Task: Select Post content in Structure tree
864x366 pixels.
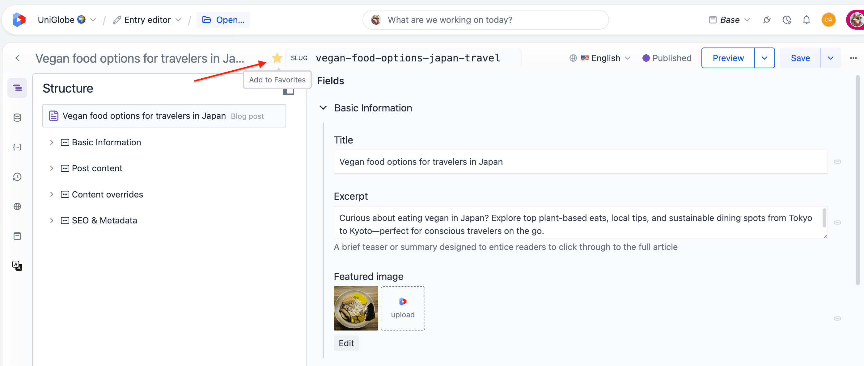Action: (97, 168)
